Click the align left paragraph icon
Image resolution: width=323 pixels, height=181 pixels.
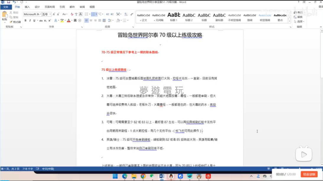[x=86, y=21]
